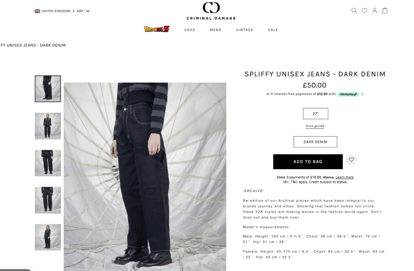Click the Klarna Learn more link
The width and height of the screenshot is (414, 271).
point(344,177)
